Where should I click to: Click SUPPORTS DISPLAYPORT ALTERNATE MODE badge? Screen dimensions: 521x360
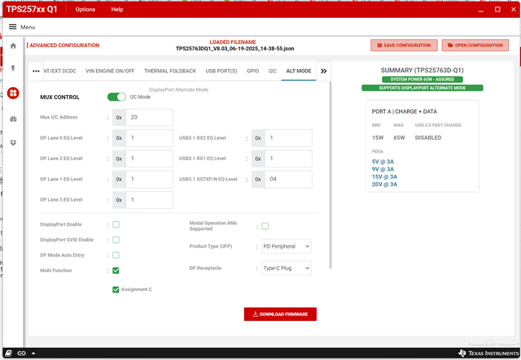pyautogui.click(x=422, y=88)
